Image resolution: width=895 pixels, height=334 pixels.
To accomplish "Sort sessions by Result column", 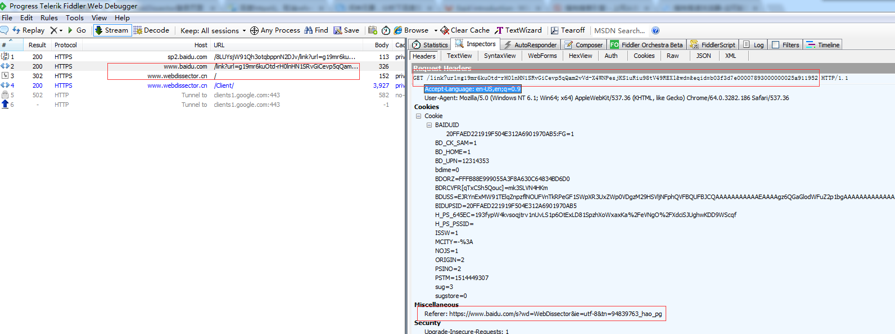I will pyautogui.click(x=37, y=45).
